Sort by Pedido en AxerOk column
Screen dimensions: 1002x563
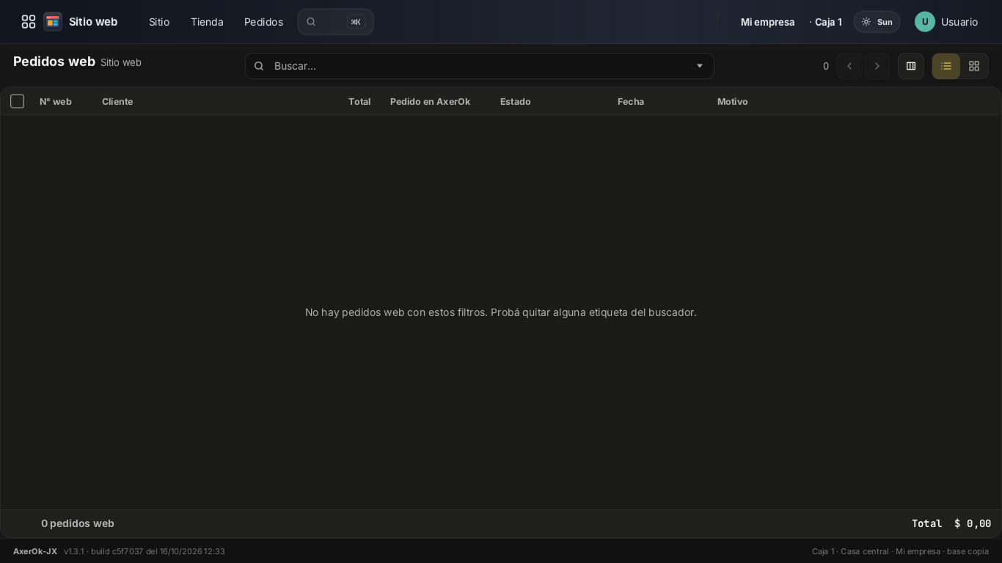(430, 101)
